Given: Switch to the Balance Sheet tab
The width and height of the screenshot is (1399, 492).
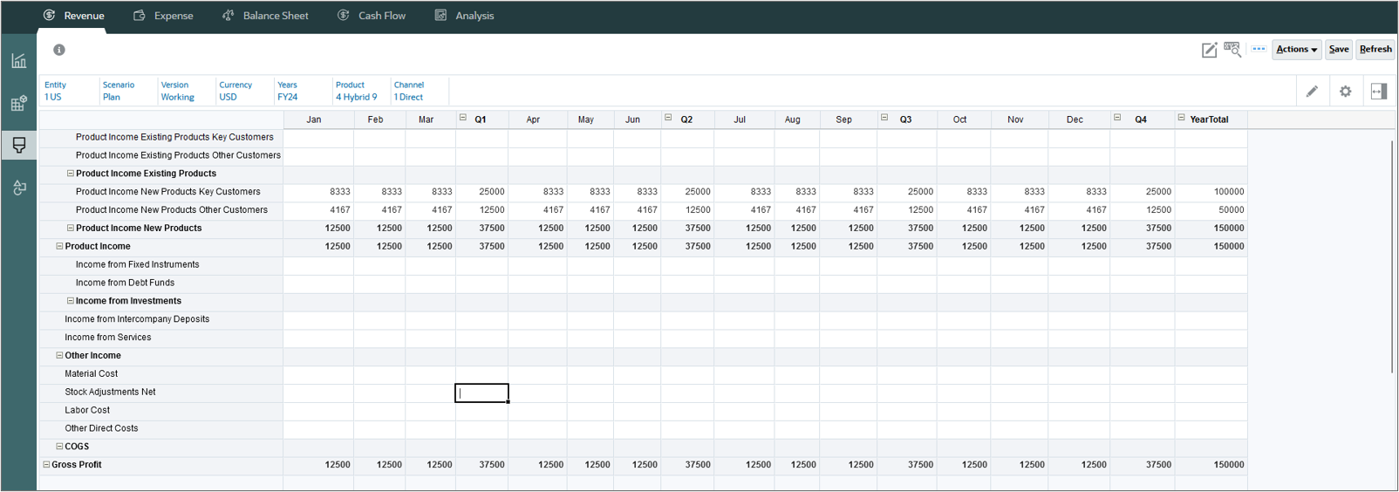Looking at the screenshot, I should 265,16.
